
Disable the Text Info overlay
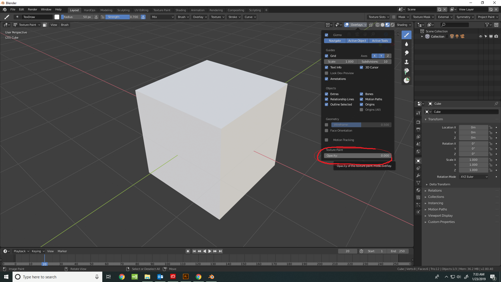(326, 67)
